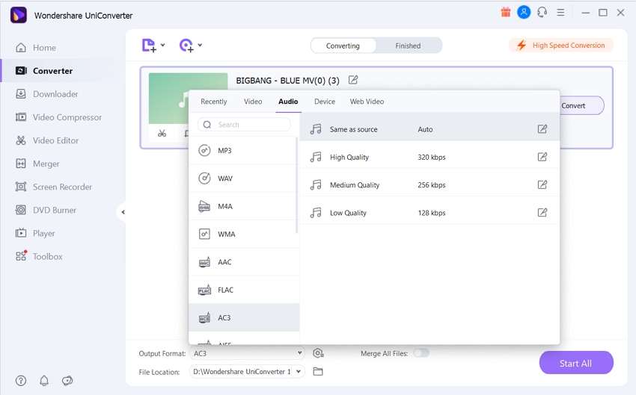
Task: Select the Same as source preset
Action: (430, 129)
